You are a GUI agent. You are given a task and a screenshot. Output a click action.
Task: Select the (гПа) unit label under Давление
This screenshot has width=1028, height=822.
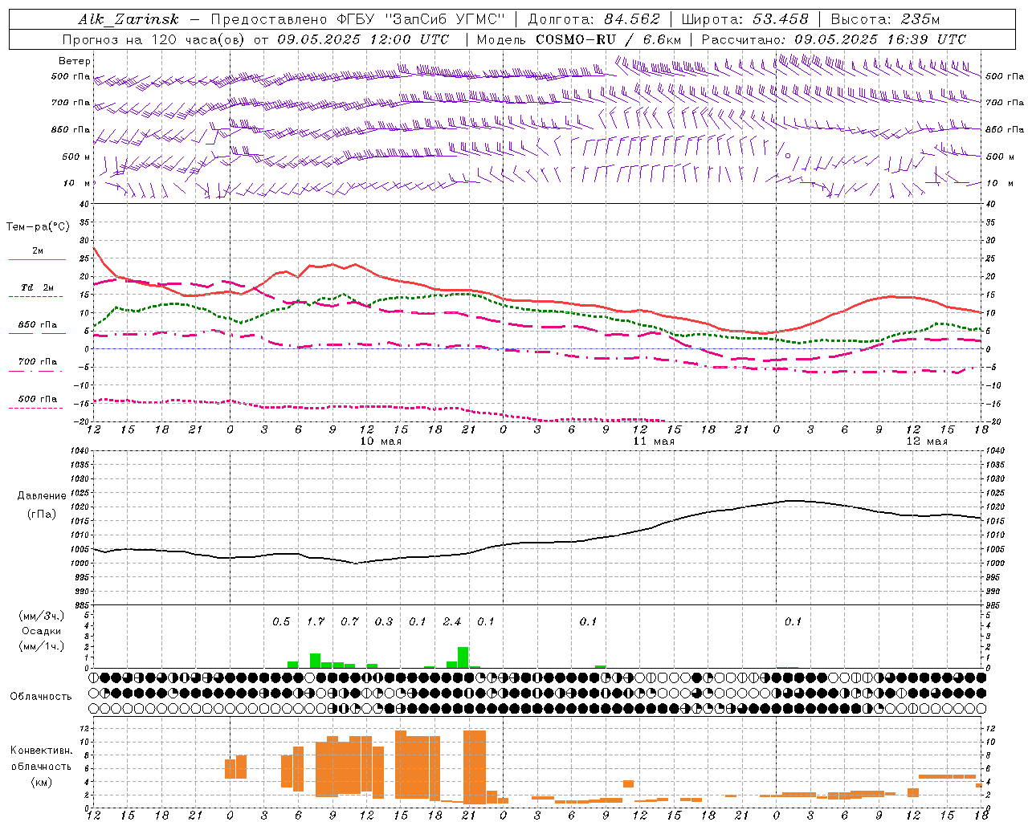(42, 515)
